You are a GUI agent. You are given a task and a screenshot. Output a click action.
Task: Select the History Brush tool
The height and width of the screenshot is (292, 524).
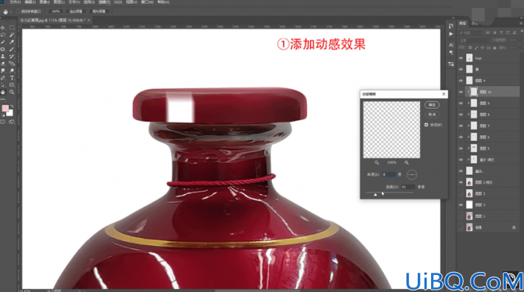[12, 56]
